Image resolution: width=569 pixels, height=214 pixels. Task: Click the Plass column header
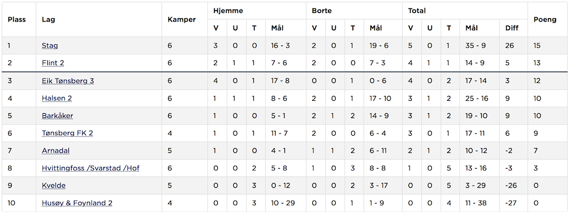point(17,19)
